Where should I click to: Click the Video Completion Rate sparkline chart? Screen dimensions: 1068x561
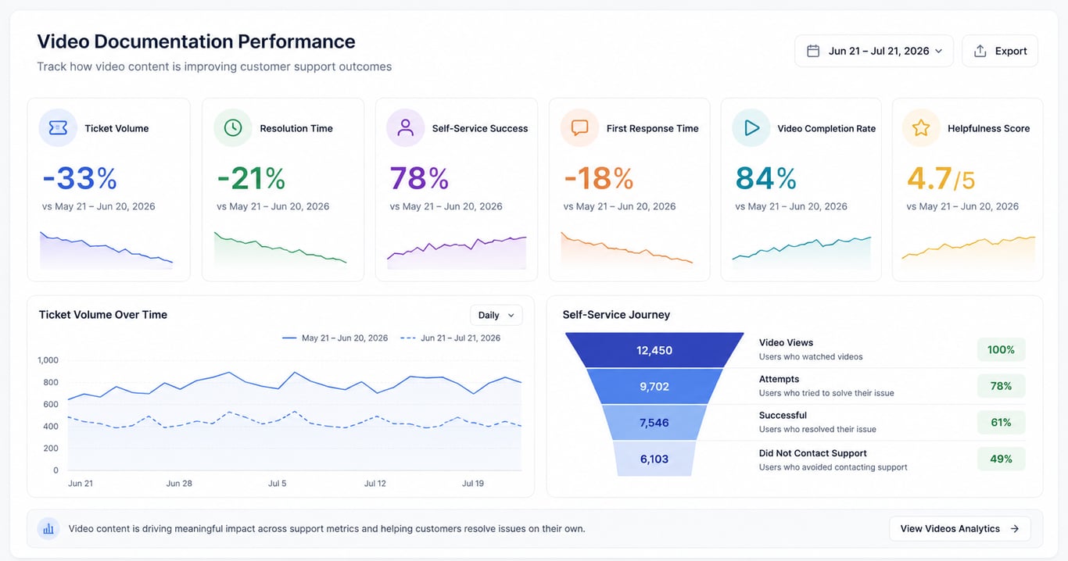tap(801, 252)
